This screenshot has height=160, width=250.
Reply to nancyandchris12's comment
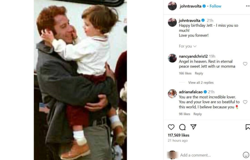coord(199,73)
